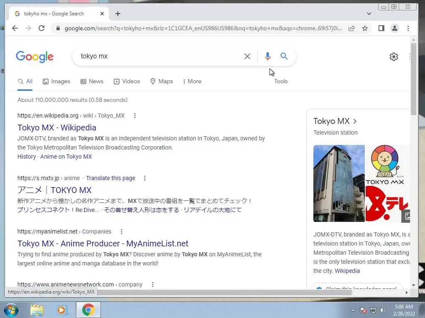Go back using the browser back arrow

click(15, 28)
